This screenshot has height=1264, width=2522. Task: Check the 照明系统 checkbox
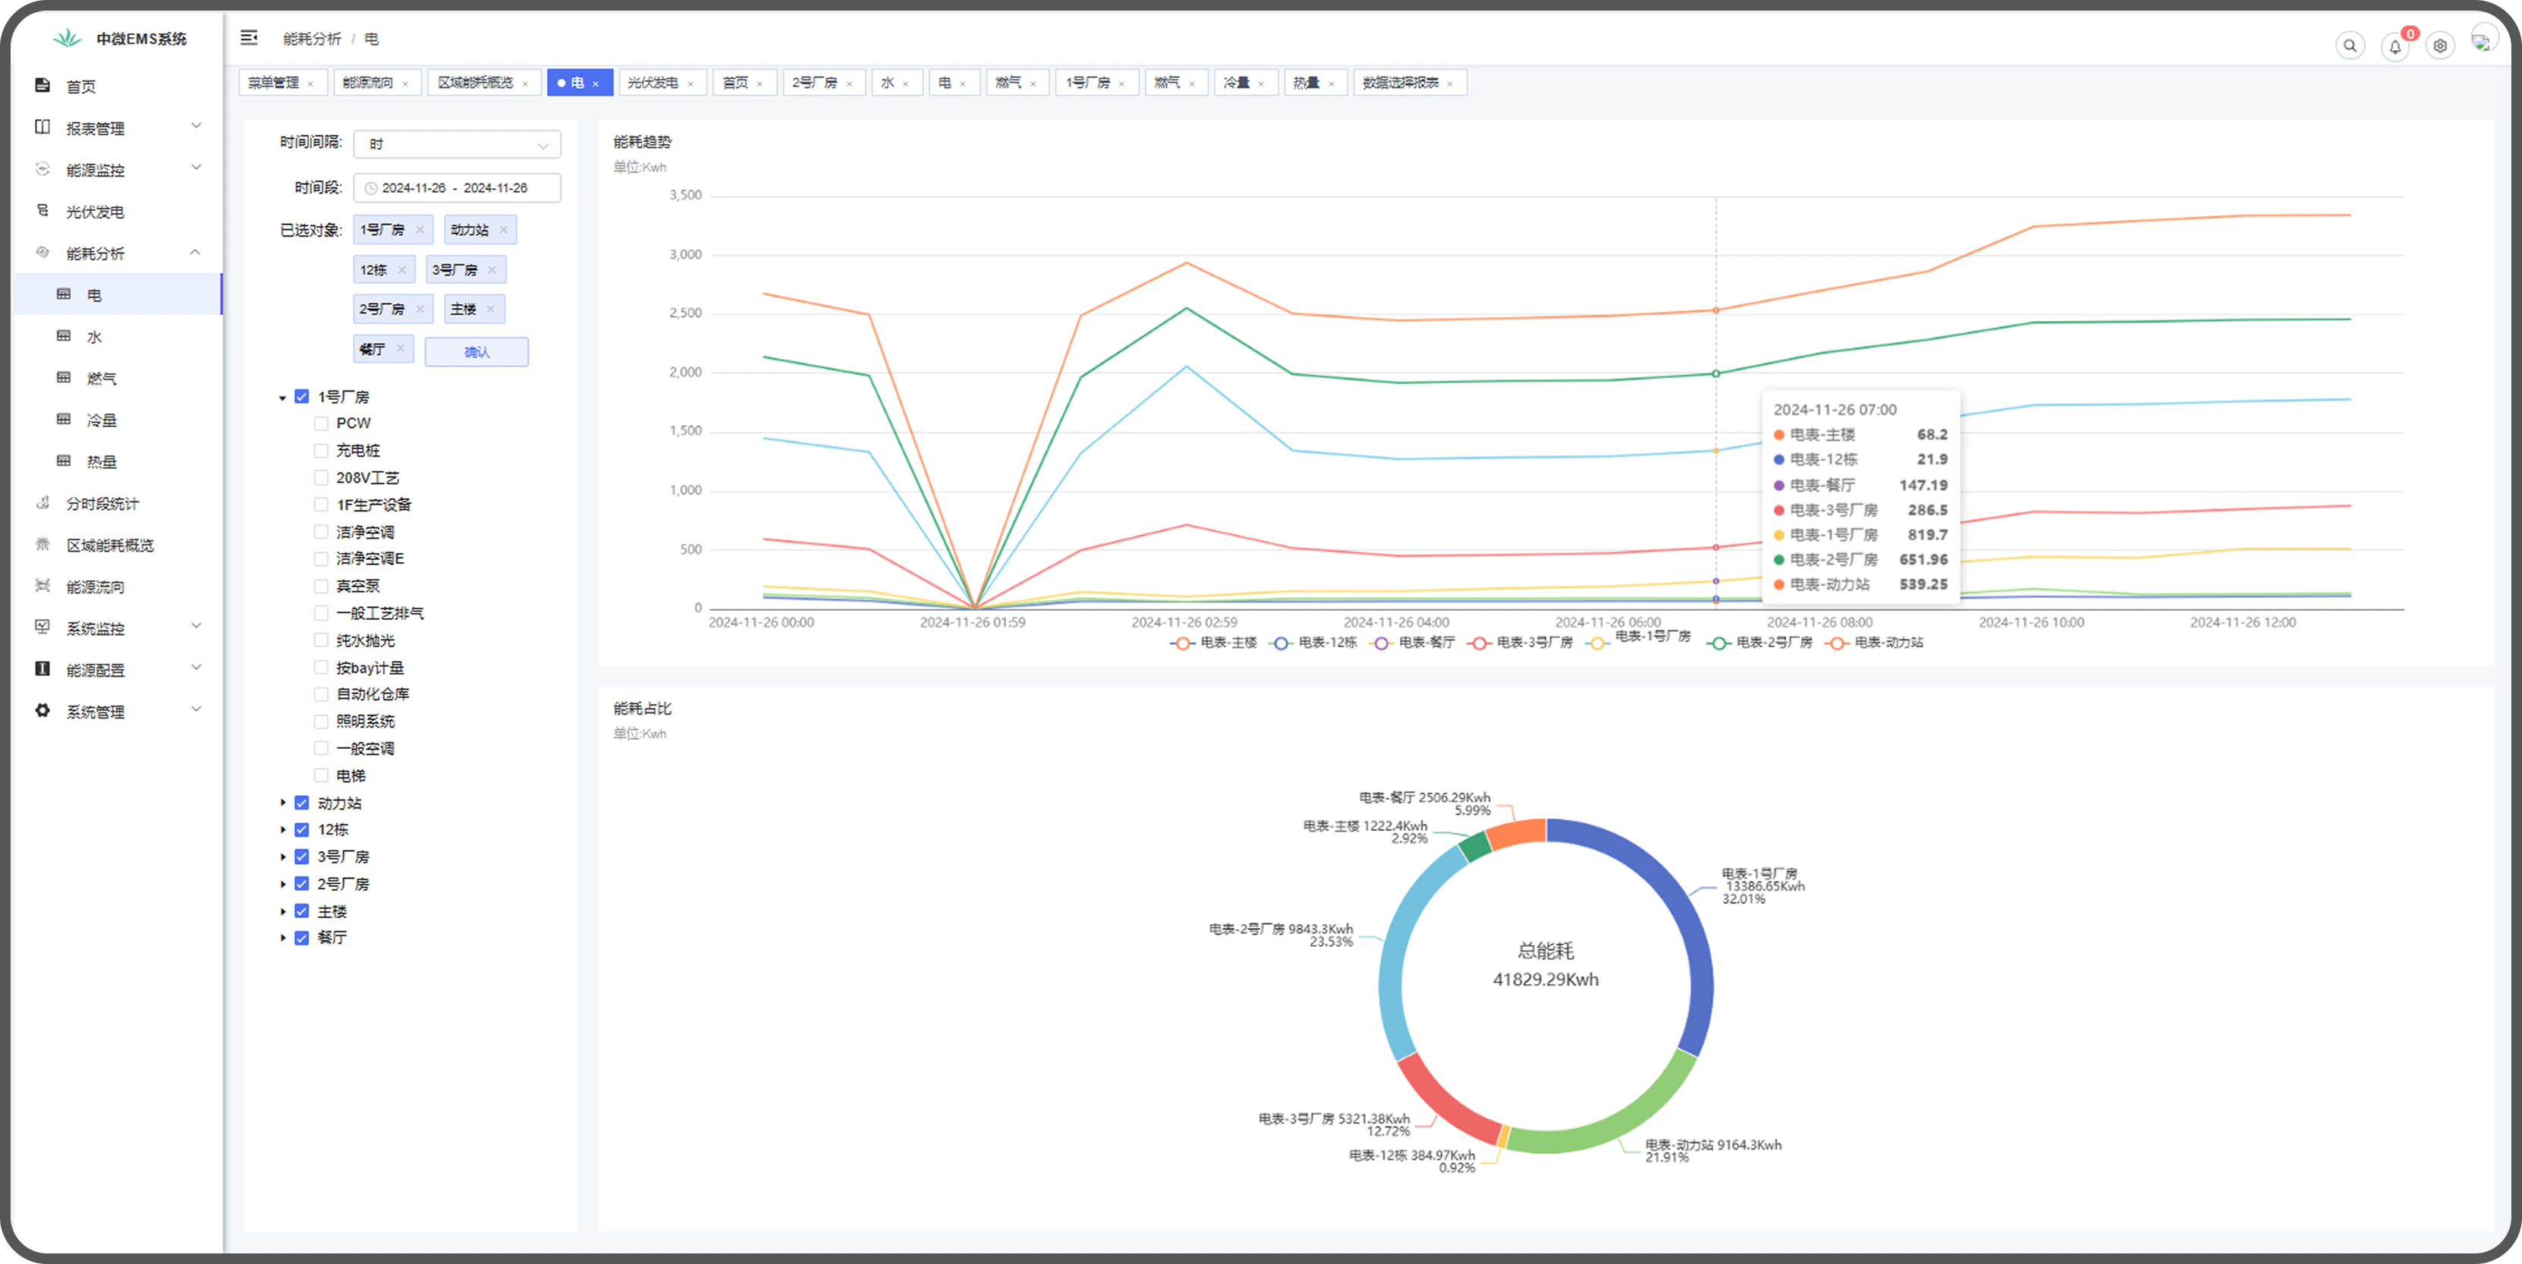(320, 722)
